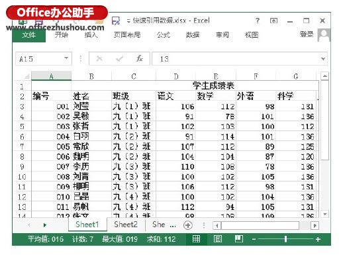Select row 7 header
The width and height of the screenshot is (341, 255).
(x=22, y=146)
